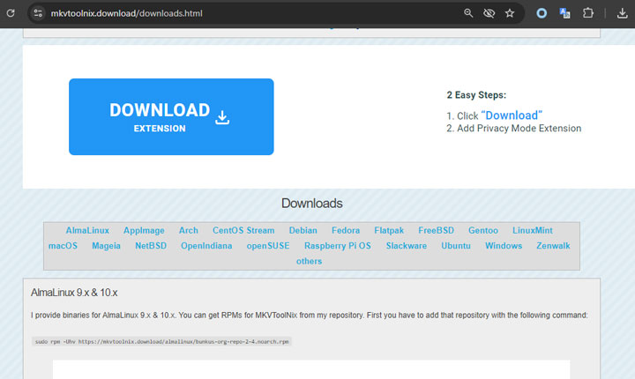635x379 pixels.
Task: Click the "Download" link in 2 Easy Steps
Action: click(512, 115)
